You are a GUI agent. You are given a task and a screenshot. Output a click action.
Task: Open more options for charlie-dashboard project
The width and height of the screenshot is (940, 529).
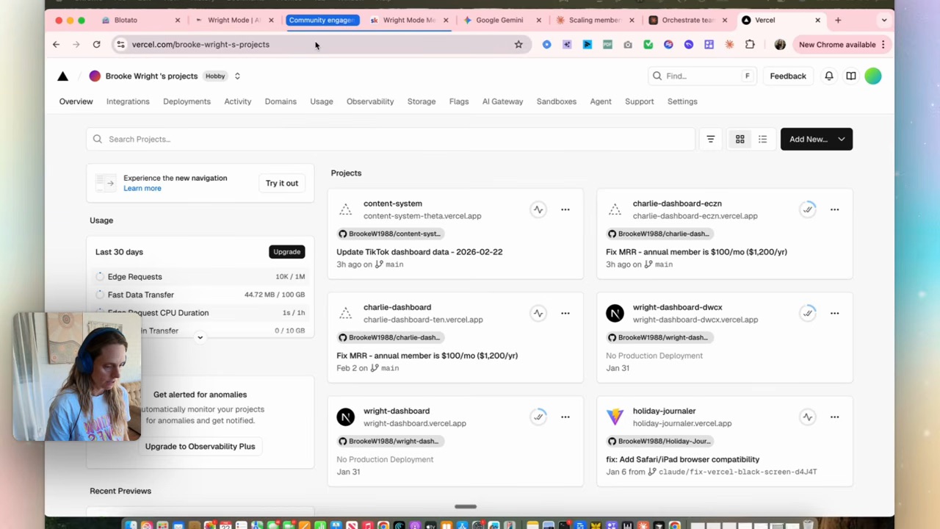tap(565, 313)
